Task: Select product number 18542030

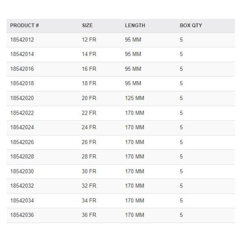Action: click(x=22, y=171)
